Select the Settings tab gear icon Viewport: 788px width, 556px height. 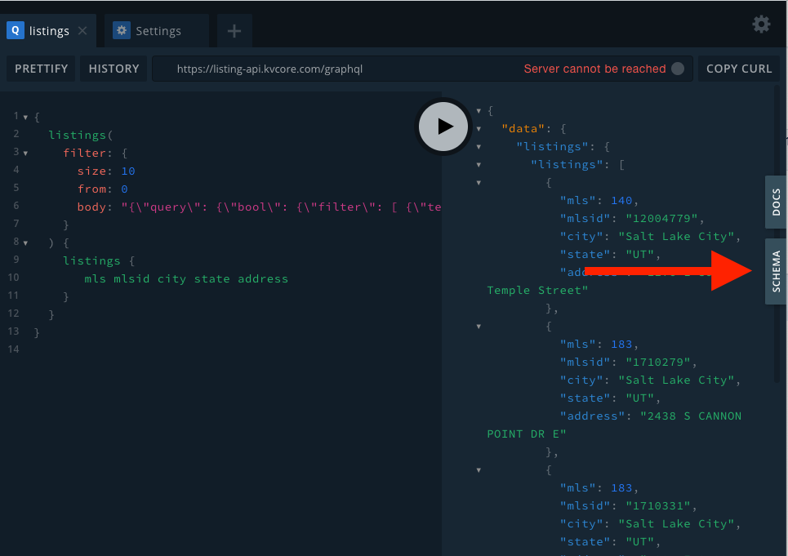coord(121,30)
